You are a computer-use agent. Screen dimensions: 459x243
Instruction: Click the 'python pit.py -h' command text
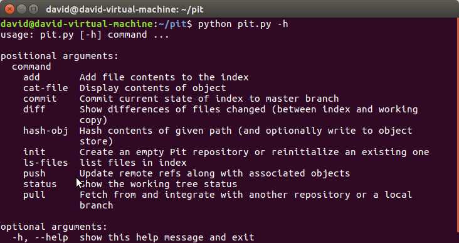tap(243, 24)
